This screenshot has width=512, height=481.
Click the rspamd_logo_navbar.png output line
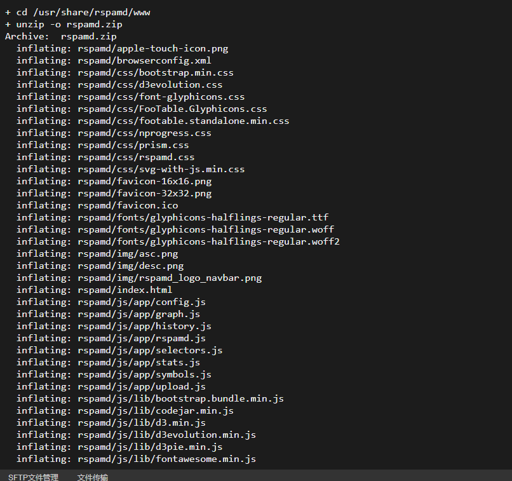tap(138, 278)
